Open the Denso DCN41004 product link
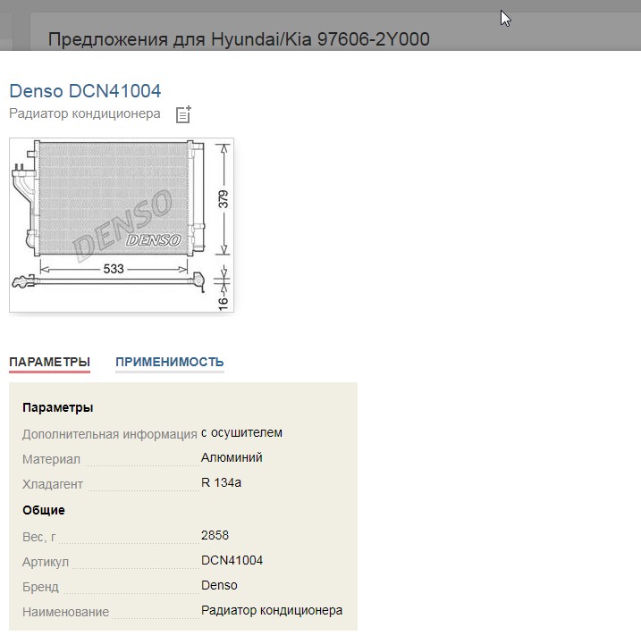The image size is (641, 644). coord(85,91)
